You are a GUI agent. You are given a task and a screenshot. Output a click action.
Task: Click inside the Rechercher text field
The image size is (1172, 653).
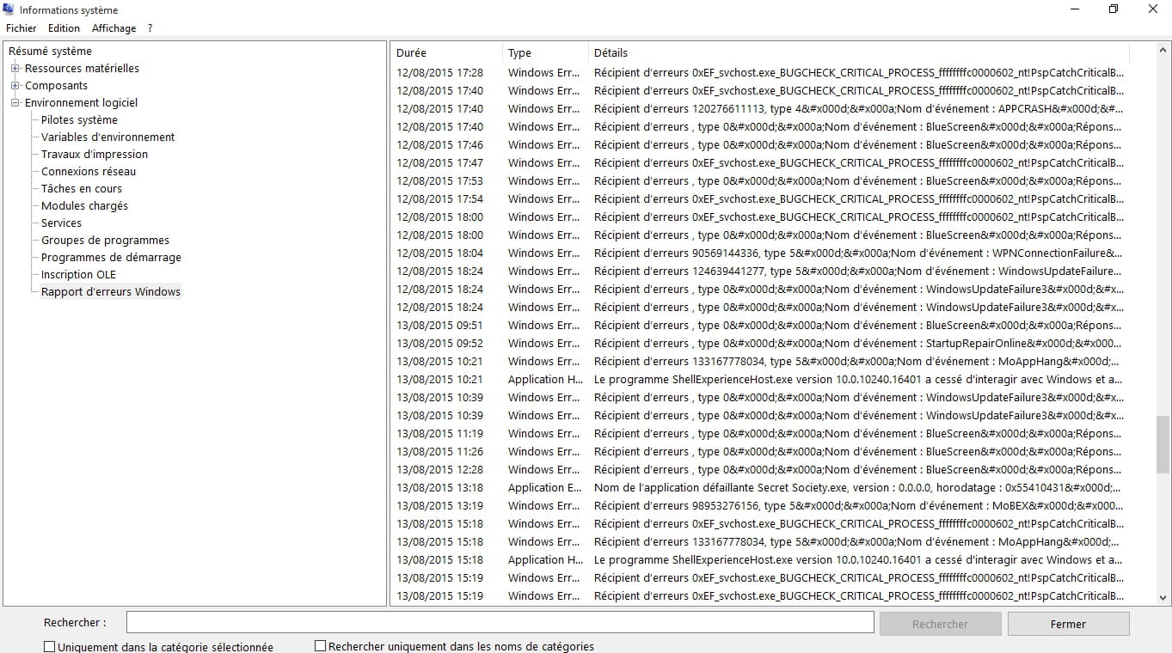pyautogui.click(x=500, y=623)
